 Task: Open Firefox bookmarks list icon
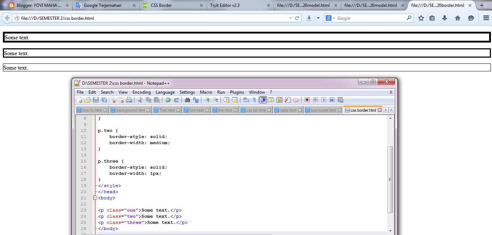click(x=432, y=18)
